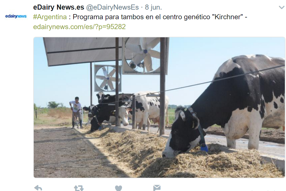Open the edairynews profile avatar logo
The image size is (286, 191).
[16, 16]
